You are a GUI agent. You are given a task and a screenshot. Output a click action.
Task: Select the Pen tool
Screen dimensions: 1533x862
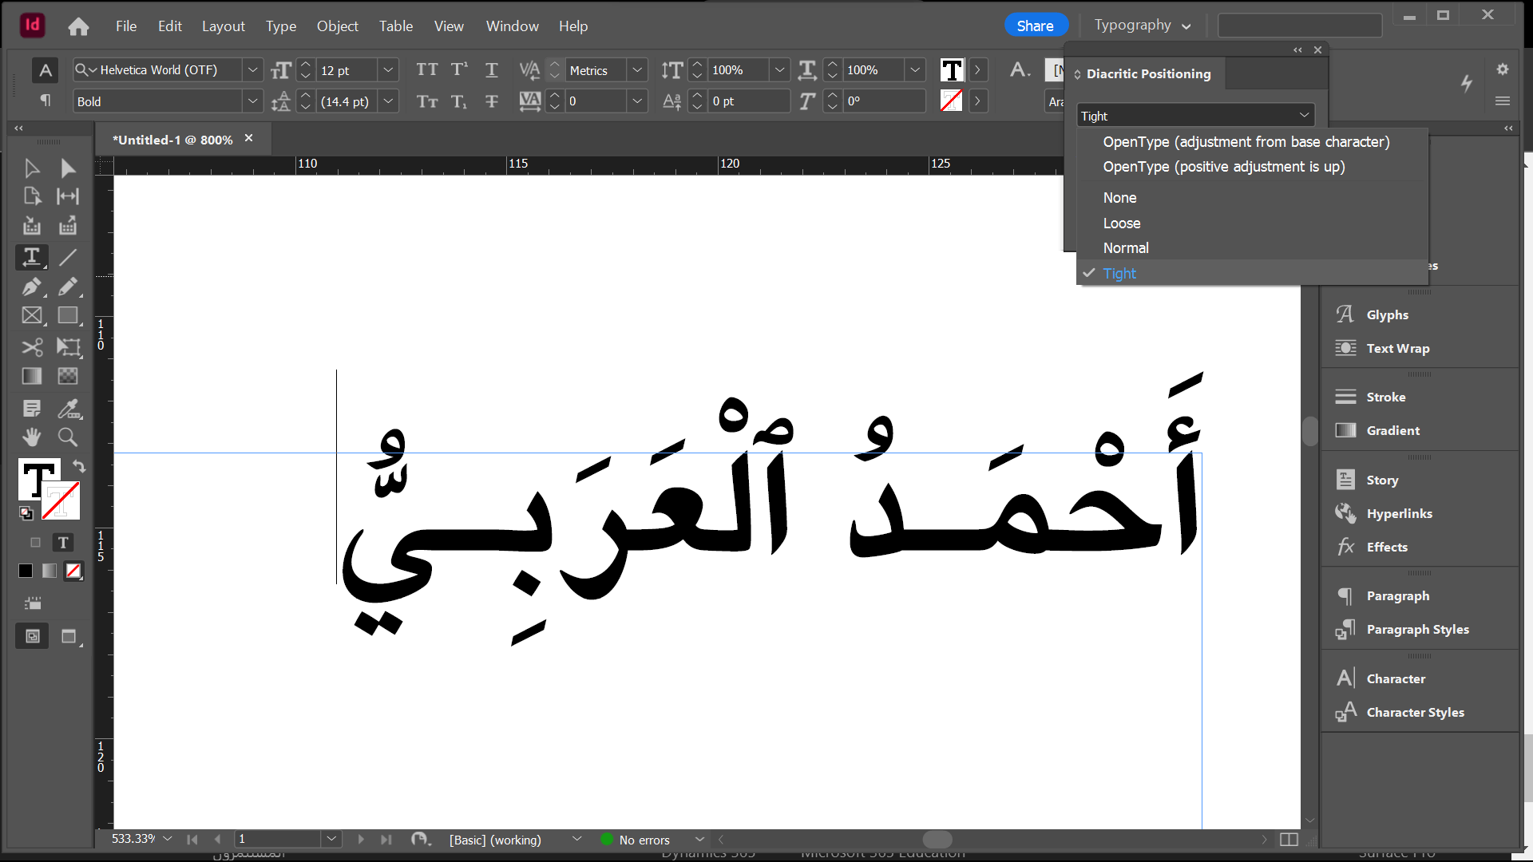coord(31,287)
